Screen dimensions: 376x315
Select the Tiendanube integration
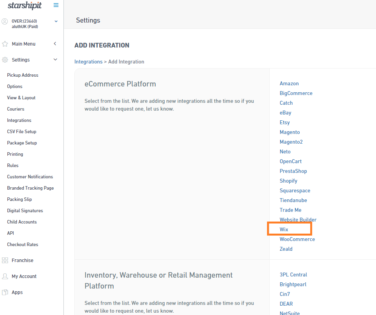point(293,200)
